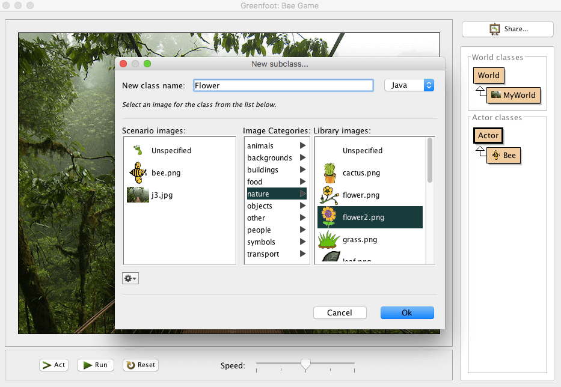Cancel the New subclass dialog

(x=340, y=312)
